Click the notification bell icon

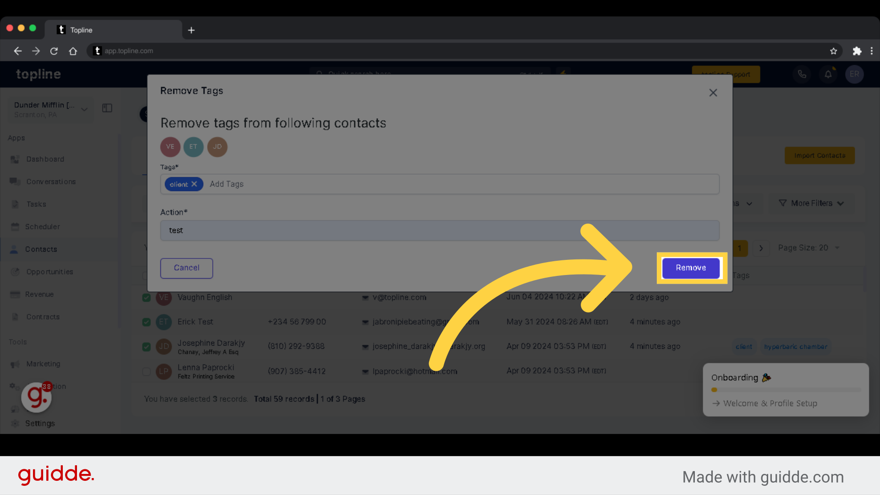pos(828,74)
